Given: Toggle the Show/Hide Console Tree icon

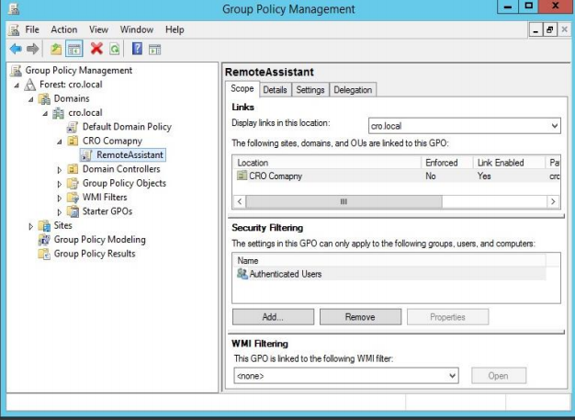Looking at the screenshot, I should pos(73,48).
